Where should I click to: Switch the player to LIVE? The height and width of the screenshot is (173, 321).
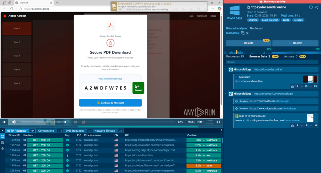(x=181, y=122)
